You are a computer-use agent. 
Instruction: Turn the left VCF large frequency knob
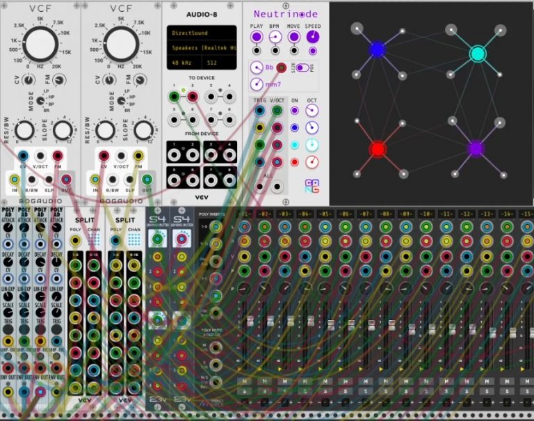tap(40, 44)
